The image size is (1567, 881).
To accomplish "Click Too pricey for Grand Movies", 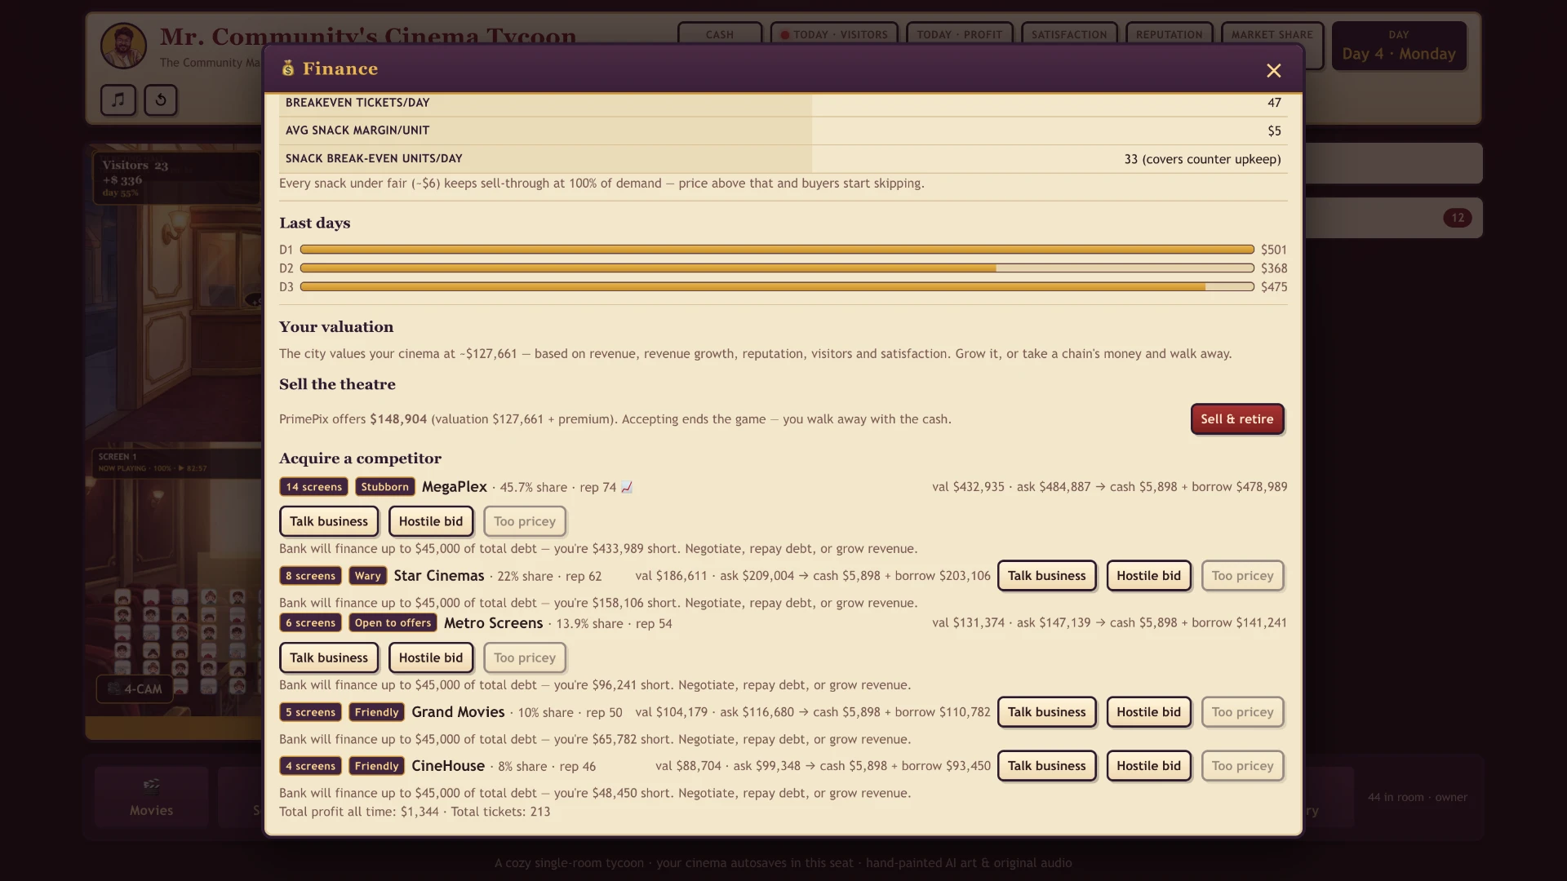I will (x=1243, y=712).
